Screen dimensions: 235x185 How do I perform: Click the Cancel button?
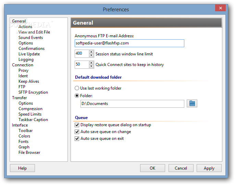point(181,168)
